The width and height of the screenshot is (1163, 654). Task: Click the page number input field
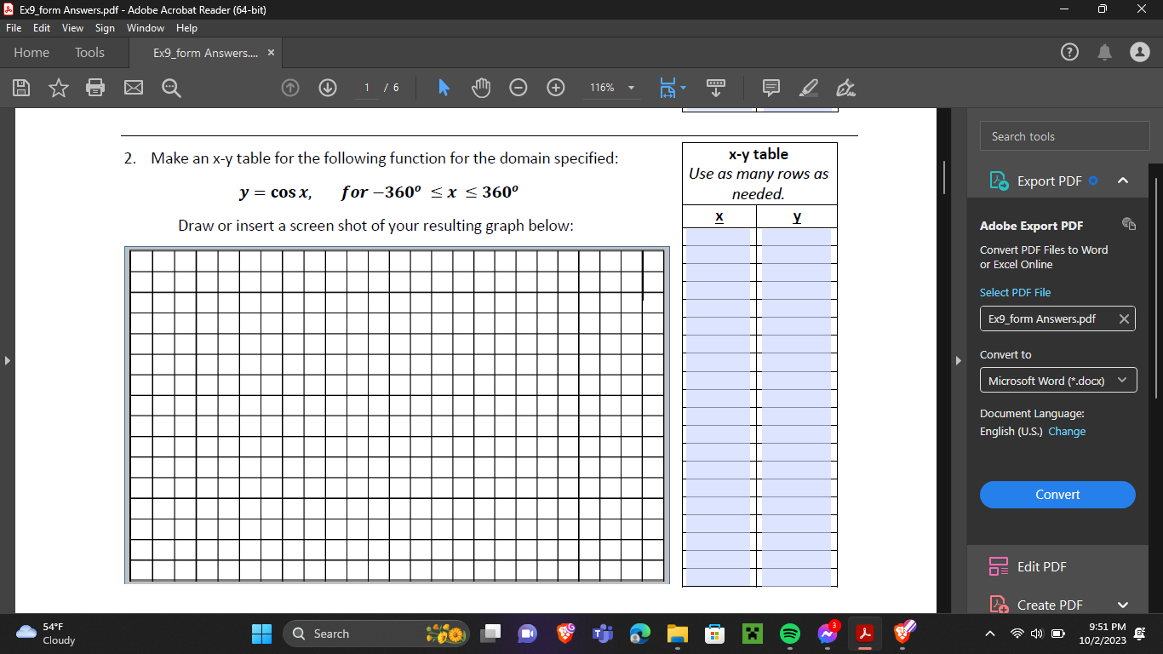[x=366, y=88]
